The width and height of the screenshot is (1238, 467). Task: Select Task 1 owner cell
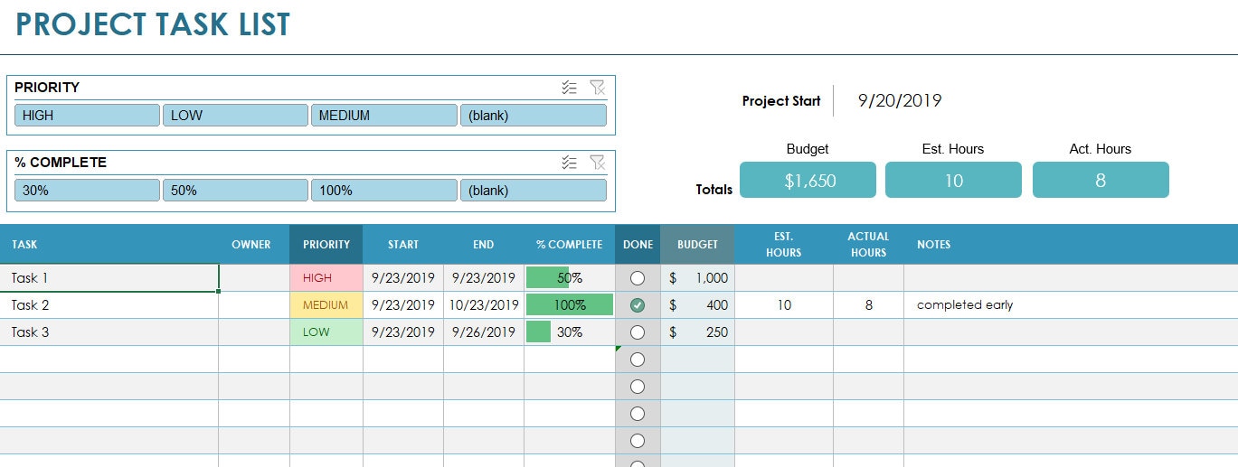tap(254, 278)
